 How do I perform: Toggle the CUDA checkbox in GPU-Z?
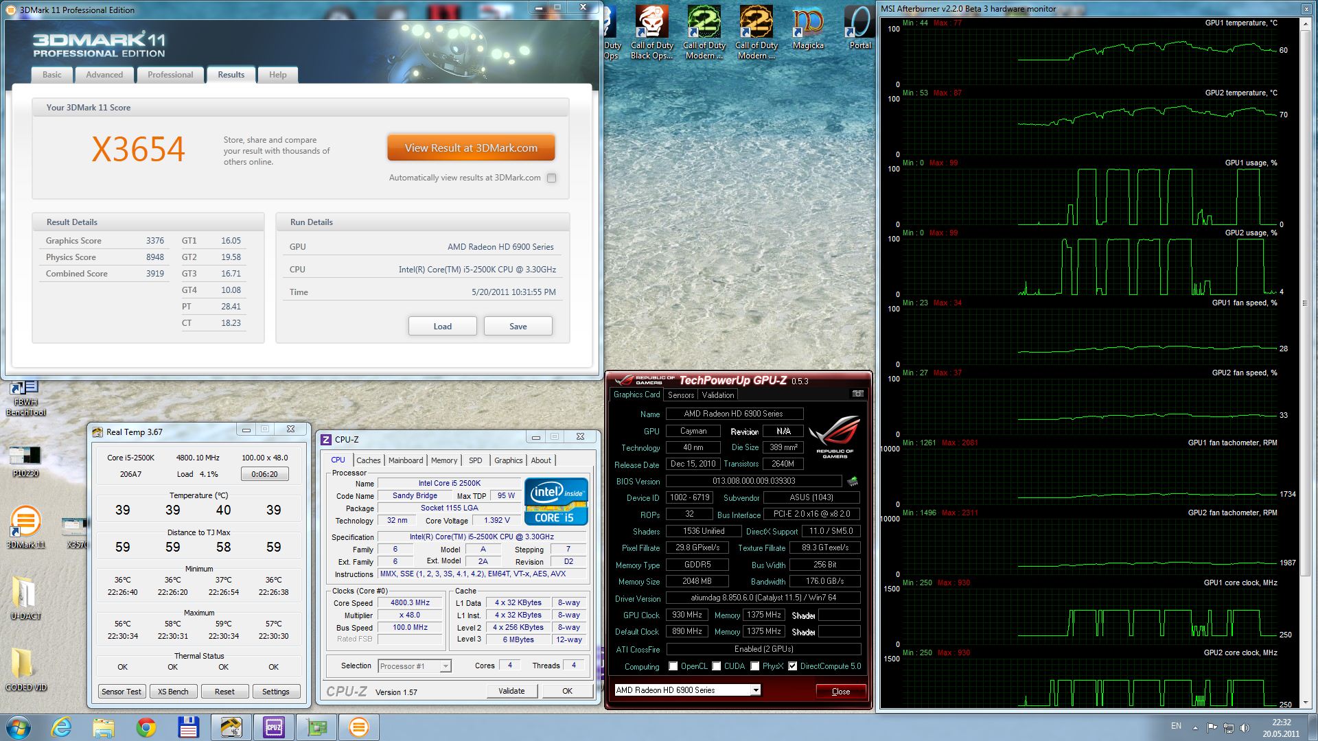[716, 666]
